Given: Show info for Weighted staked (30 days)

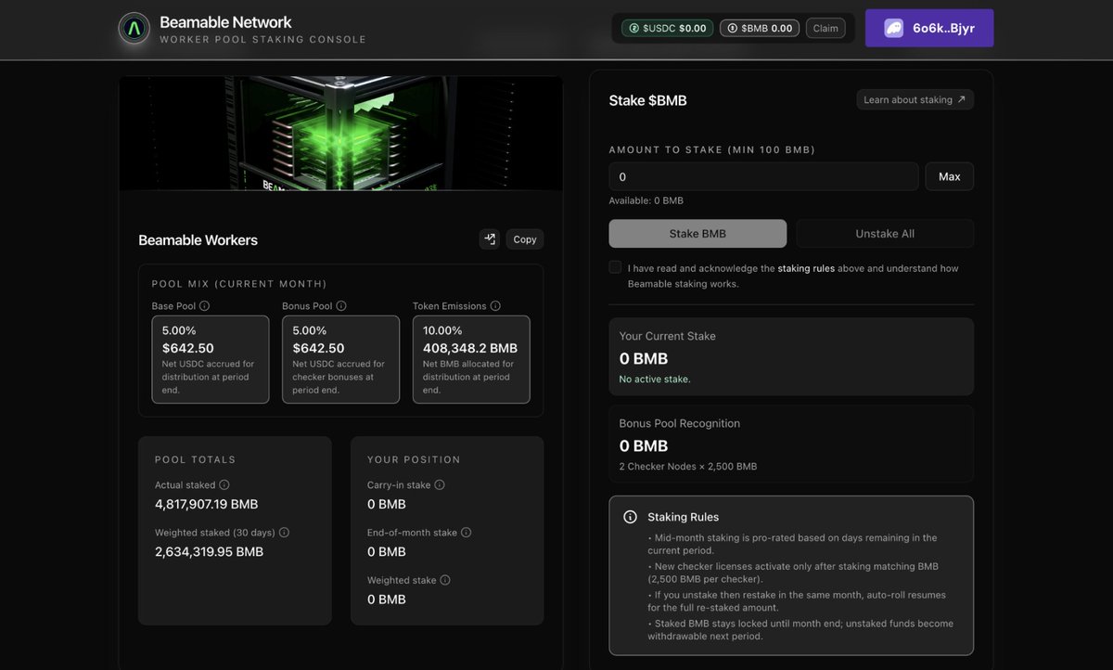Looking at the screenshot, I should [x=284, y=533].
